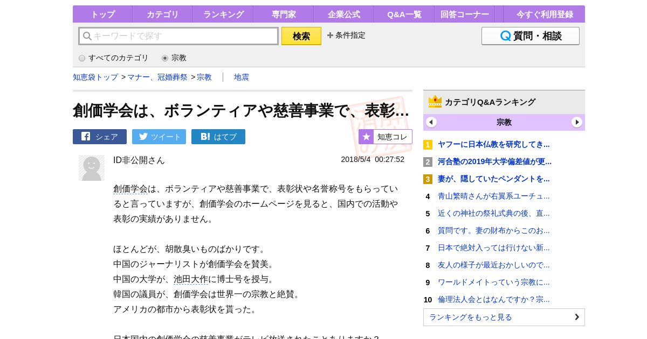Select the 宗教 radio button

point(165,58)
